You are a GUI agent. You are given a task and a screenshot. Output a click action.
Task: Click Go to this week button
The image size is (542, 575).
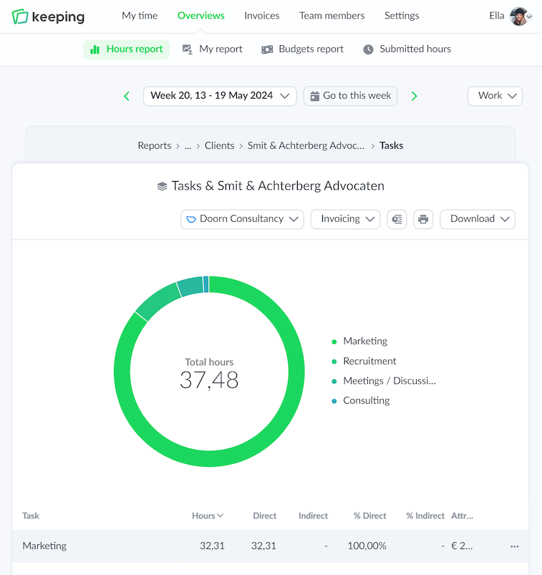coord(351,96)
